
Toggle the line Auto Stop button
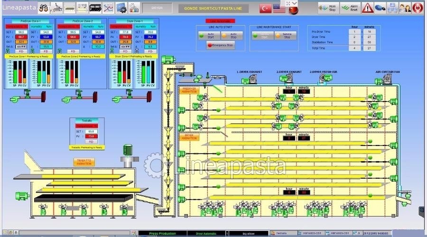click(x=232, y=36)
